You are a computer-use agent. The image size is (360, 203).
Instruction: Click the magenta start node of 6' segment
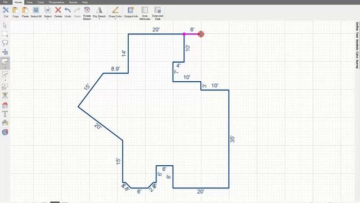tap(184, 34)
